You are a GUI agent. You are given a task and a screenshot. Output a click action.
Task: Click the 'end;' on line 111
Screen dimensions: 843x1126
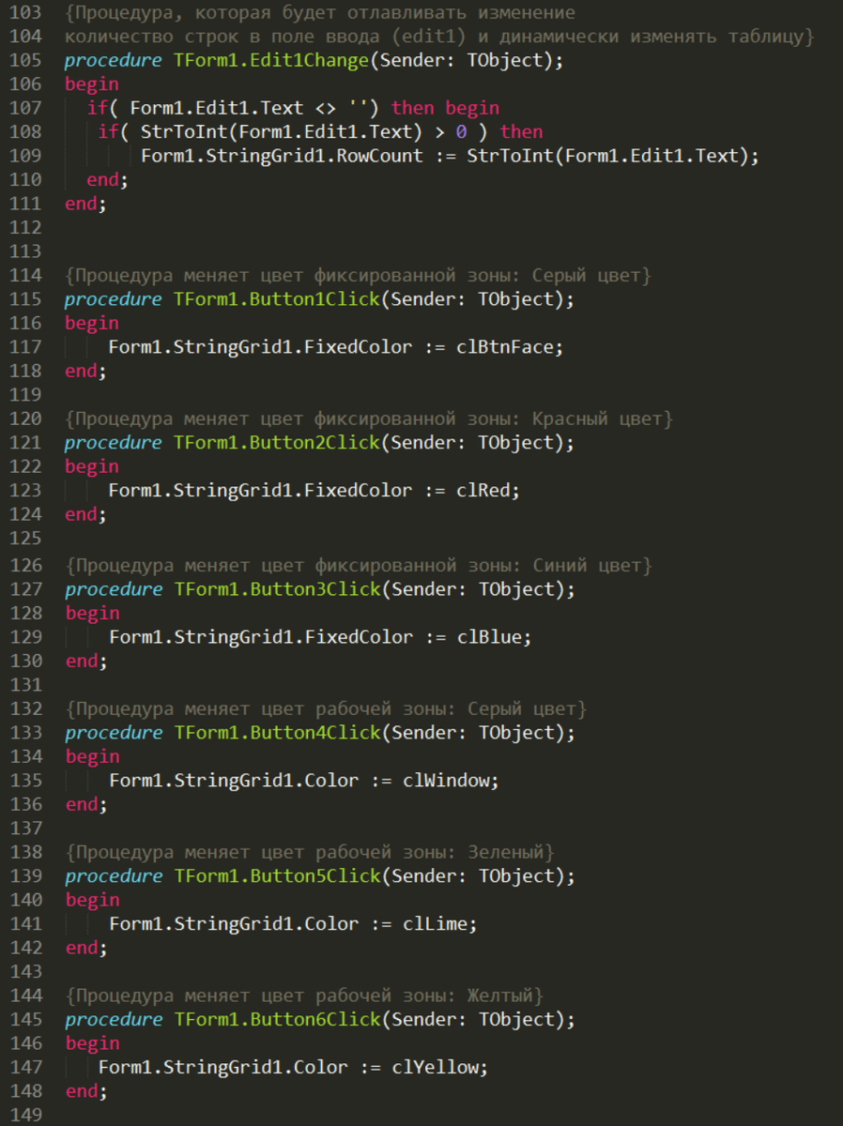click(86, 204)
